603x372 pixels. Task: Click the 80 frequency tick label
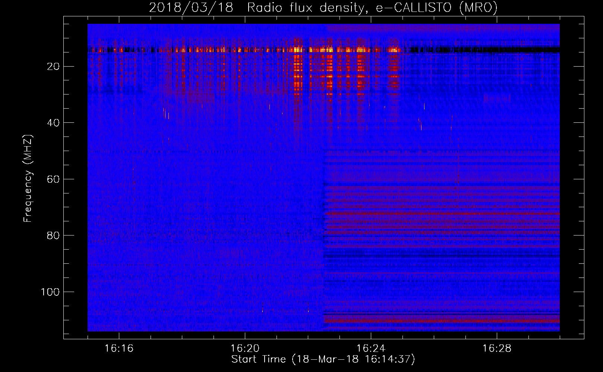[x=54, y=235]
